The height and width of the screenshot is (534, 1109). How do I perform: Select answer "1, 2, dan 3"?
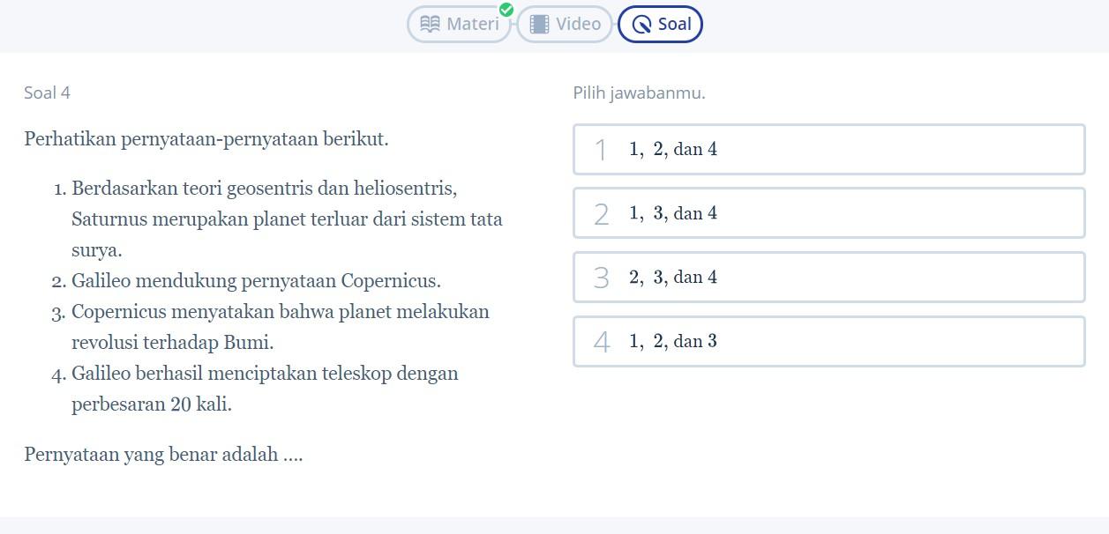click(828, 341)
